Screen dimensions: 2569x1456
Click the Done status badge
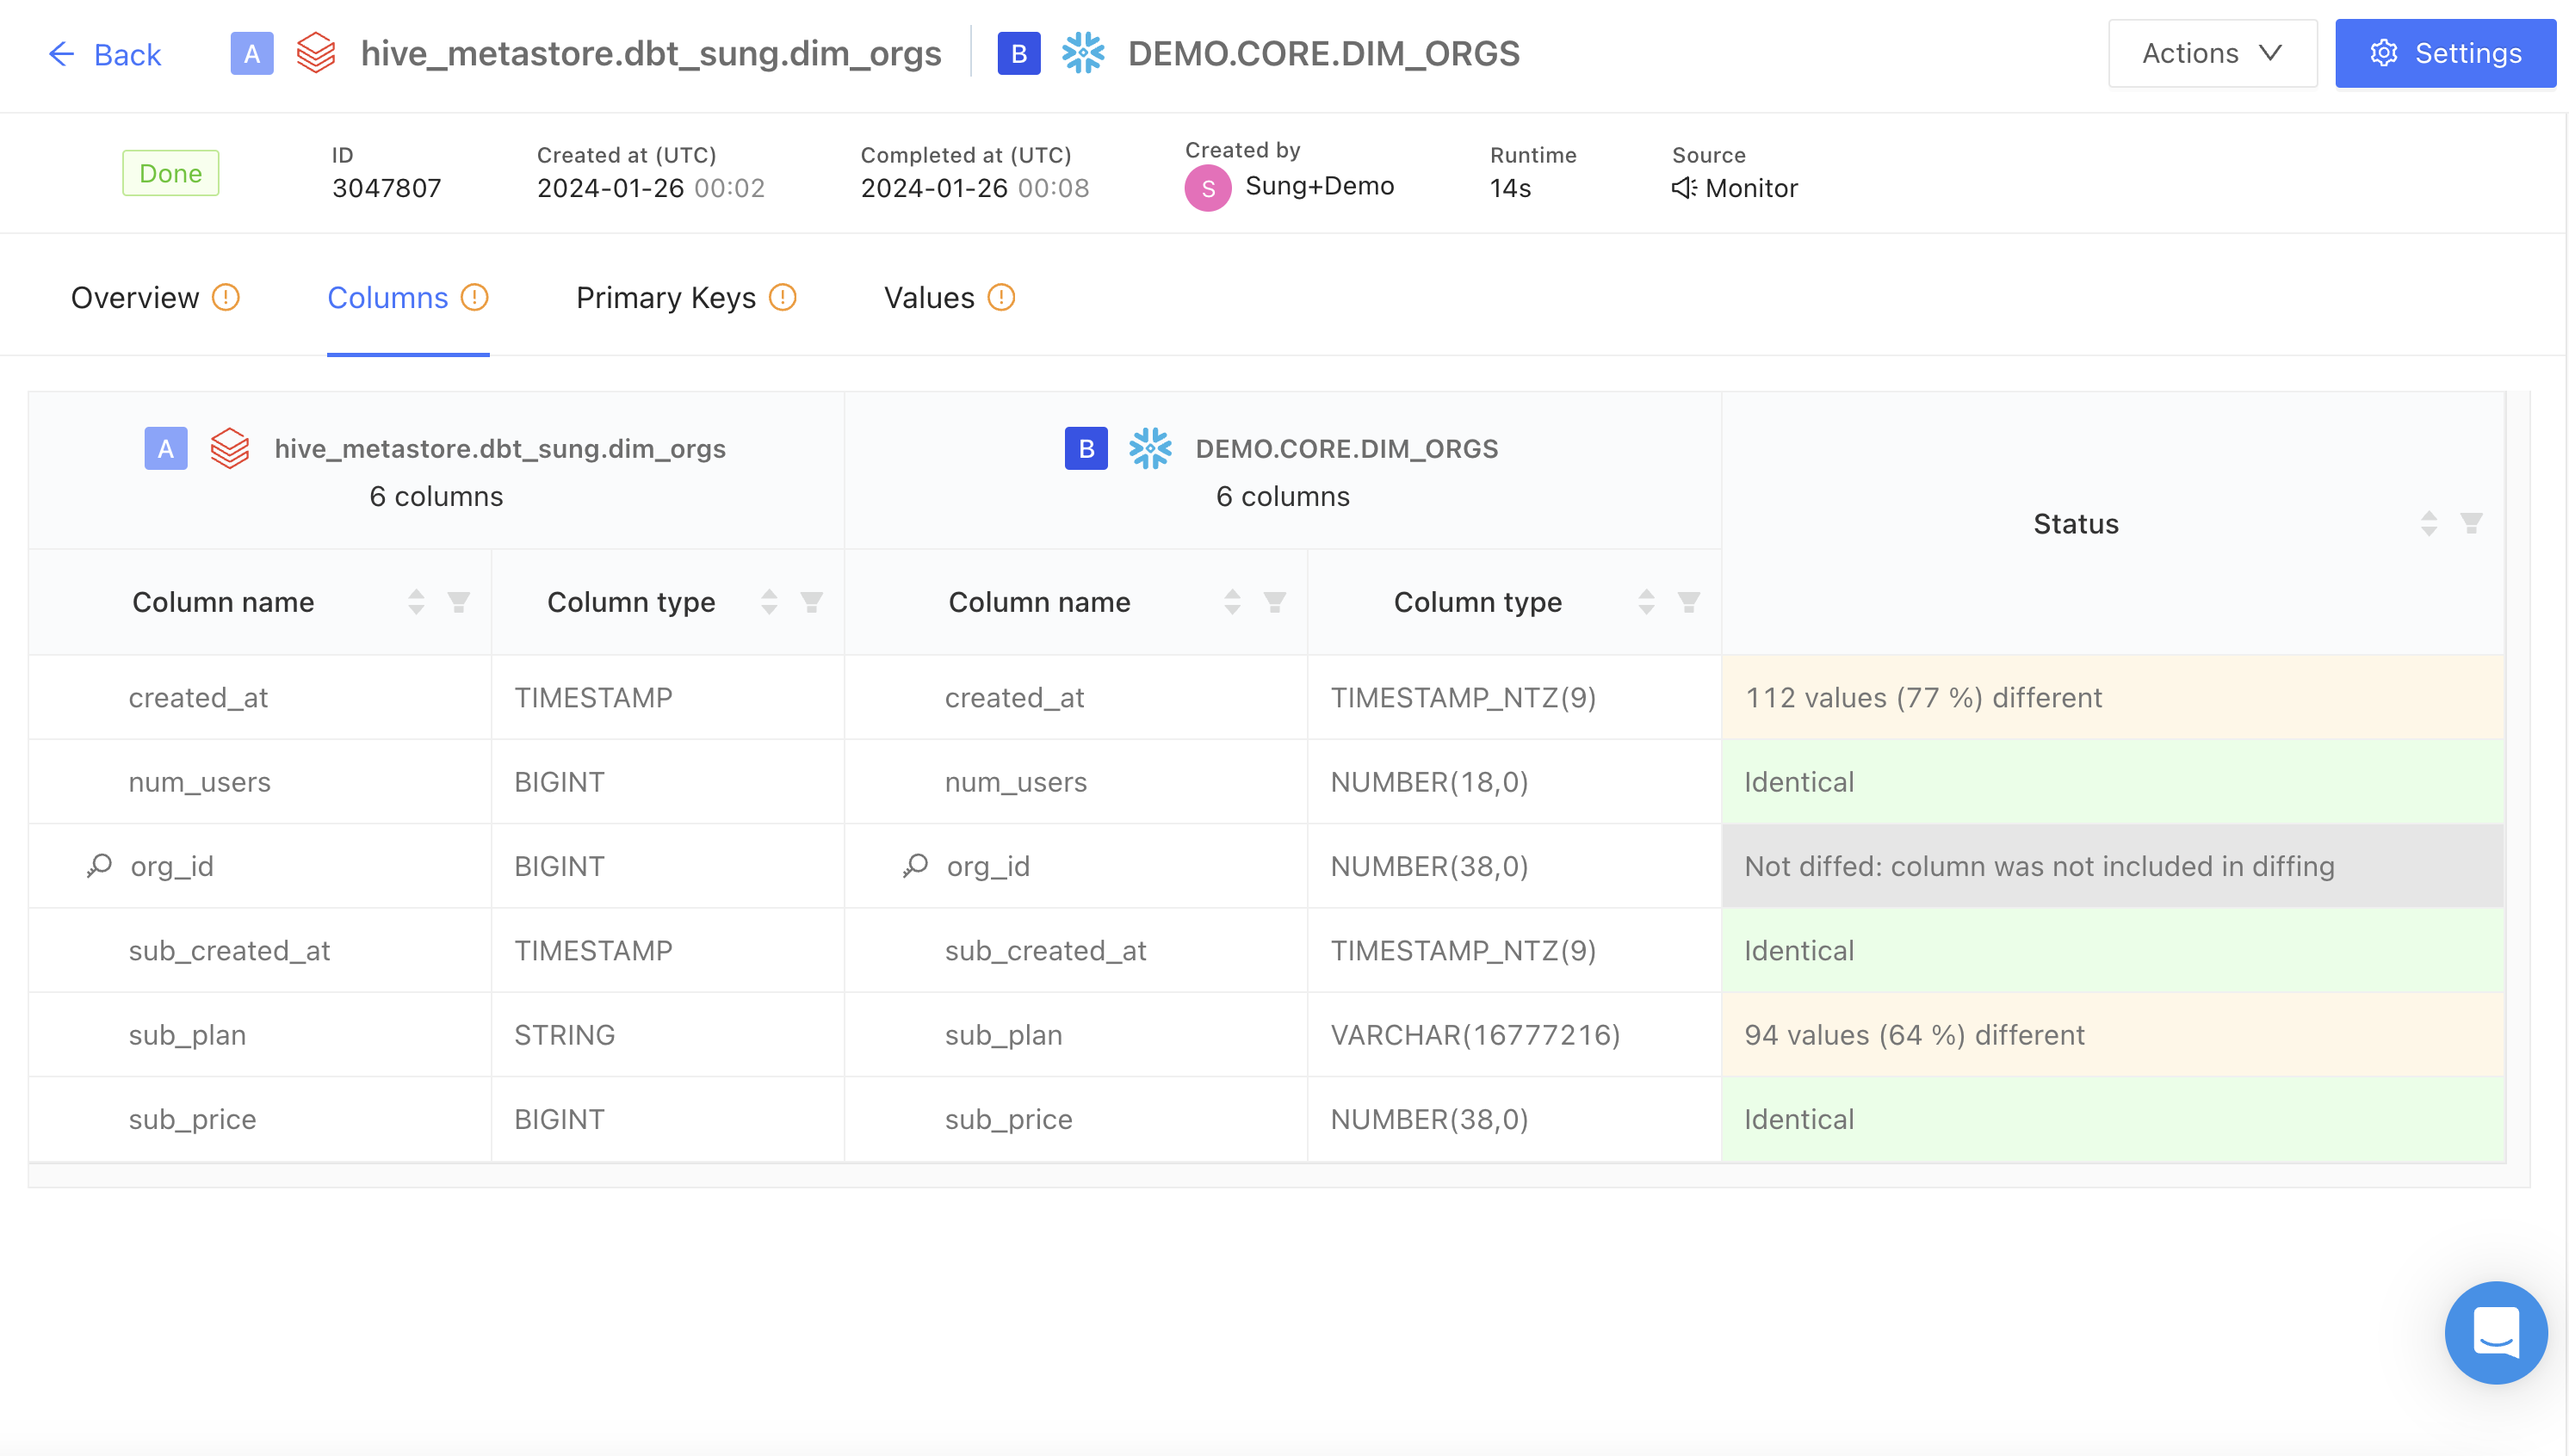(x=171, y=173)
